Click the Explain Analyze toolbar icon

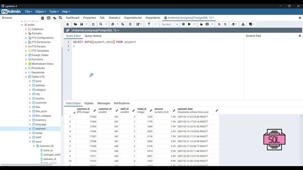point(207,24)
